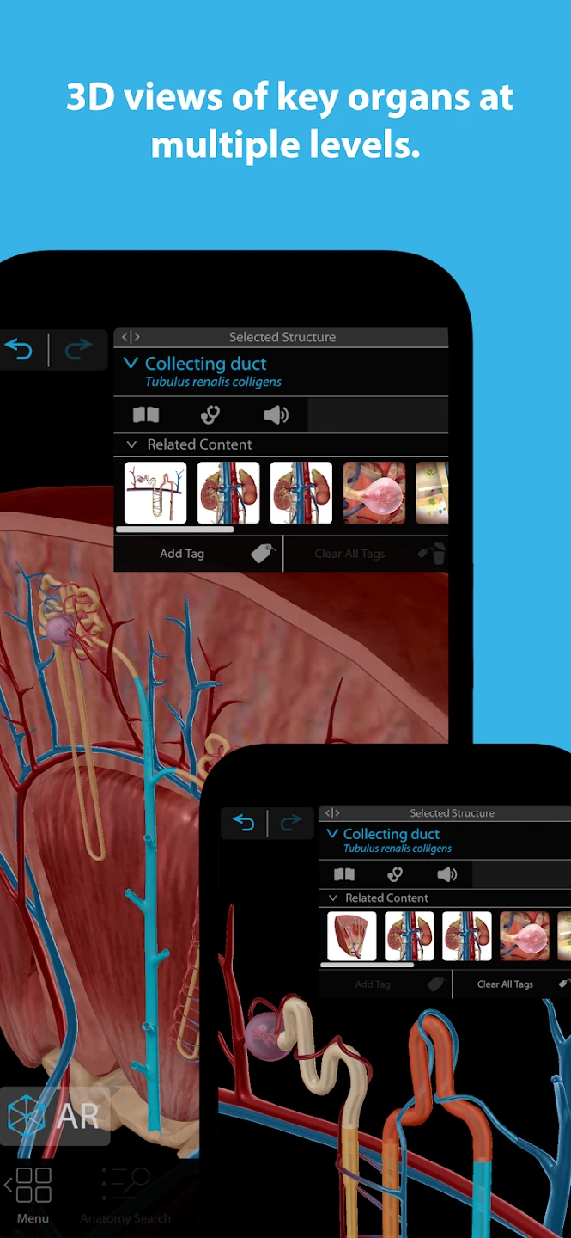Screen dimensions: 571x1238
Task: Open the stethoscope pathology icon in upper panel
Action: click(210, 415)
